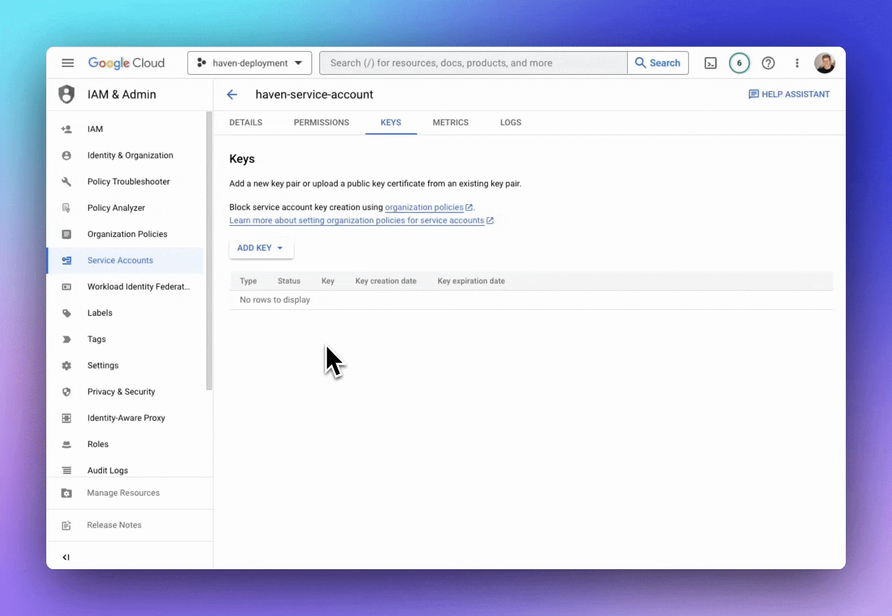892x616 pixels.
Task: Open the three-dot more options menu
Action: [797, 63]
